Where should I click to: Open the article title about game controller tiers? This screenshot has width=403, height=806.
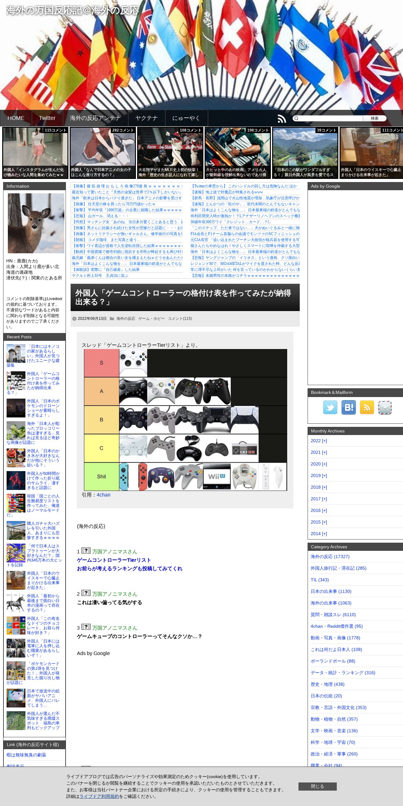click(x=183, y=297)
